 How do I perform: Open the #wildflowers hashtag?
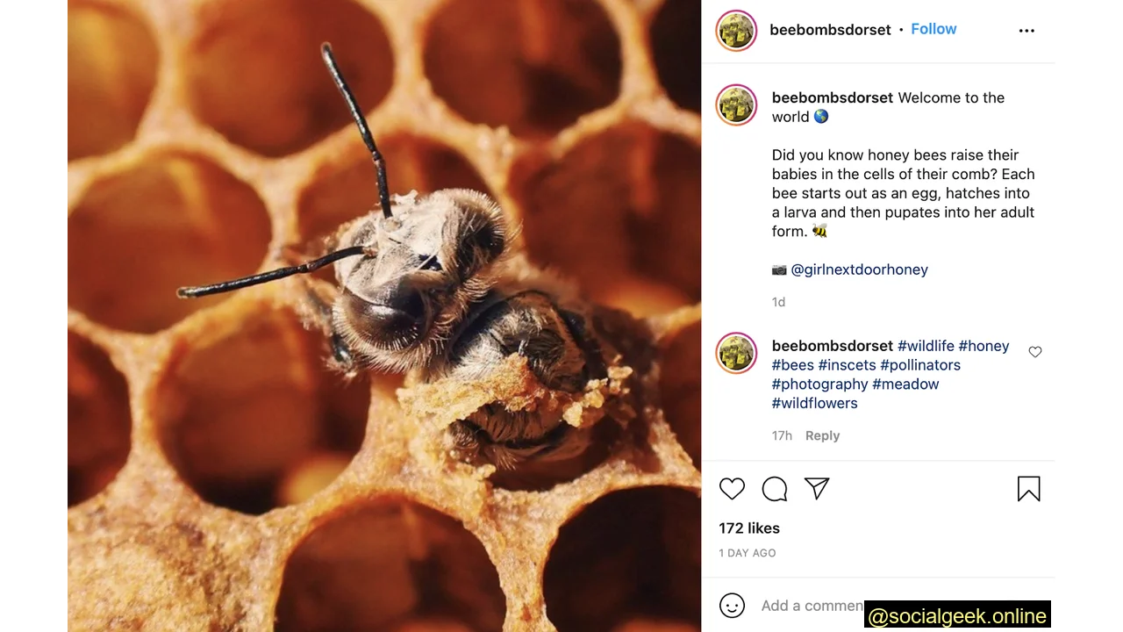(814, 403)
